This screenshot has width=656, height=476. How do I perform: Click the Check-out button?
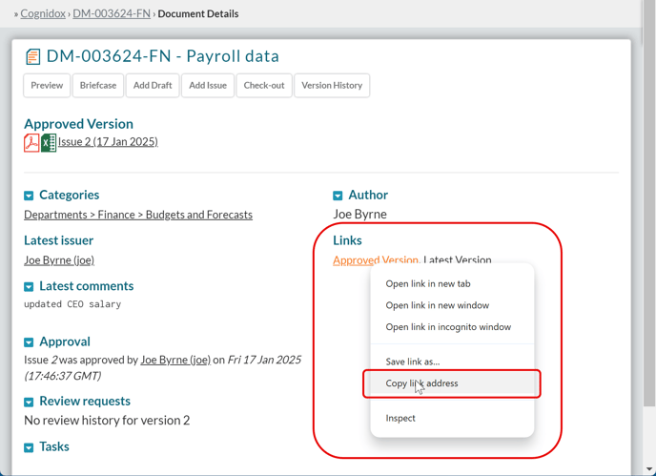[x=263, y=86]
